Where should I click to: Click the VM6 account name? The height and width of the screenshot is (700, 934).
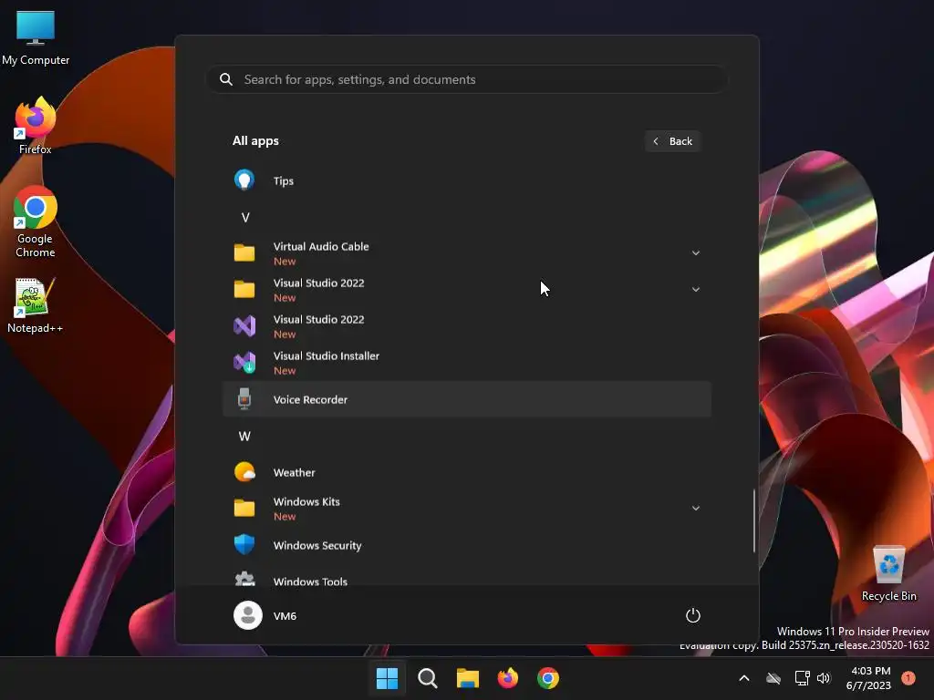[x=285, y=616]
